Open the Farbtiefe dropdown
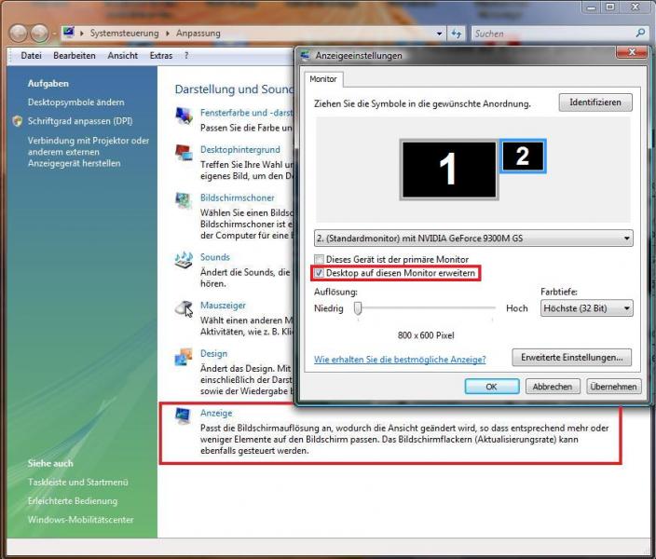Screen dimensions: 656x559 click(586, 308)
